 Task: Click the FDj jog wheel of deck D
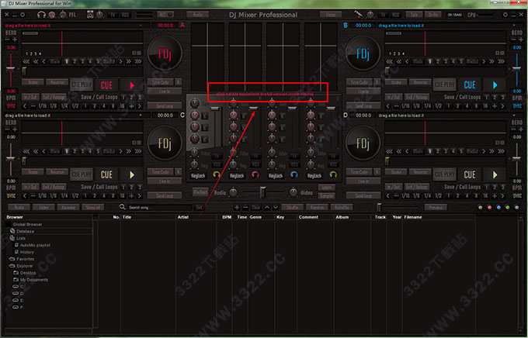click(x=363, y=143)
